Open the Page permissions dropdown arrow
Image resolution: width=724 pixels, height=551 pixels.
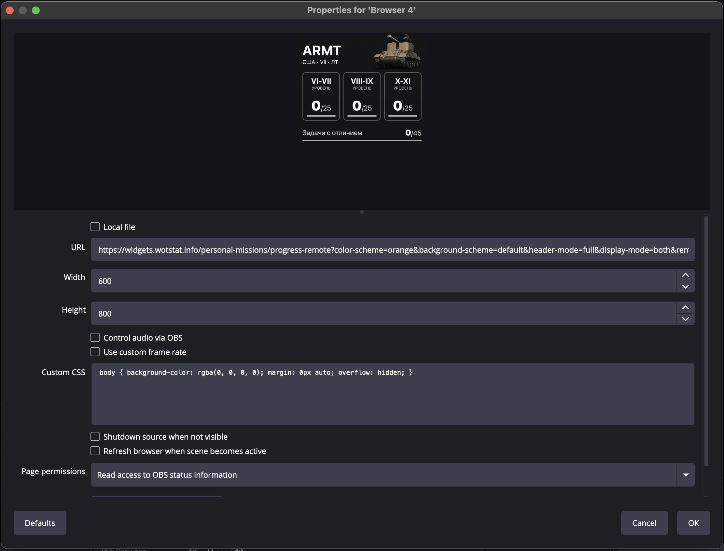[x=686, y=474]
